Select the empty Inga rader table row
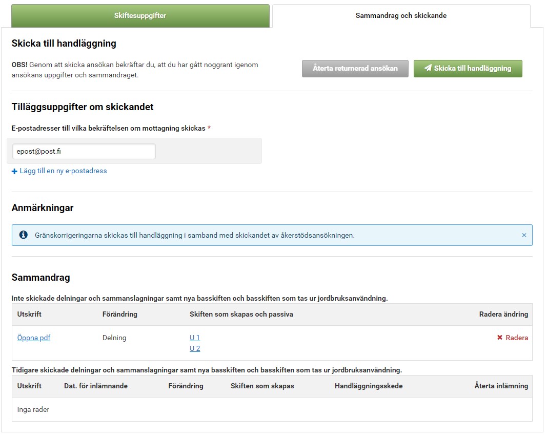This screenshot has height=438, width=547. pyautogui.click(x=272, y=409)
